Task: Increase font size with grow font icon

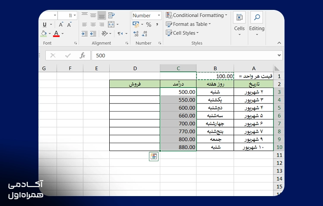Action: [x=61, y=25]
